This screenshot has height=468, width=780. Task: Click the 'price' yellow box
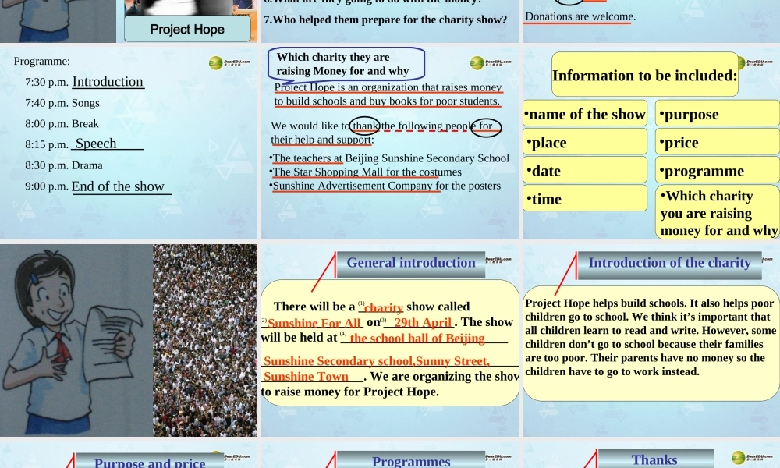point(718,142)
